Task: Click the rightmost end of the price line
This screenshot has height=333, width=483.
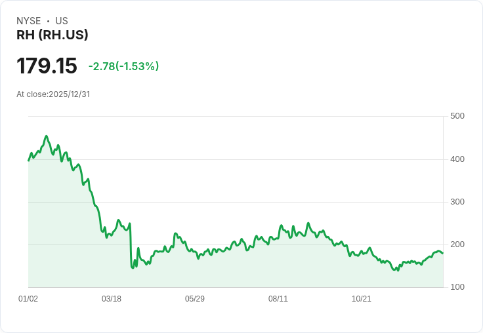Action: point(443,253)
